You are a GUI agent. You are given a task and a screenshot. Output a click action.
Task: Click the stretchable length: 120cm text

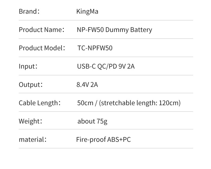point(140,103)
